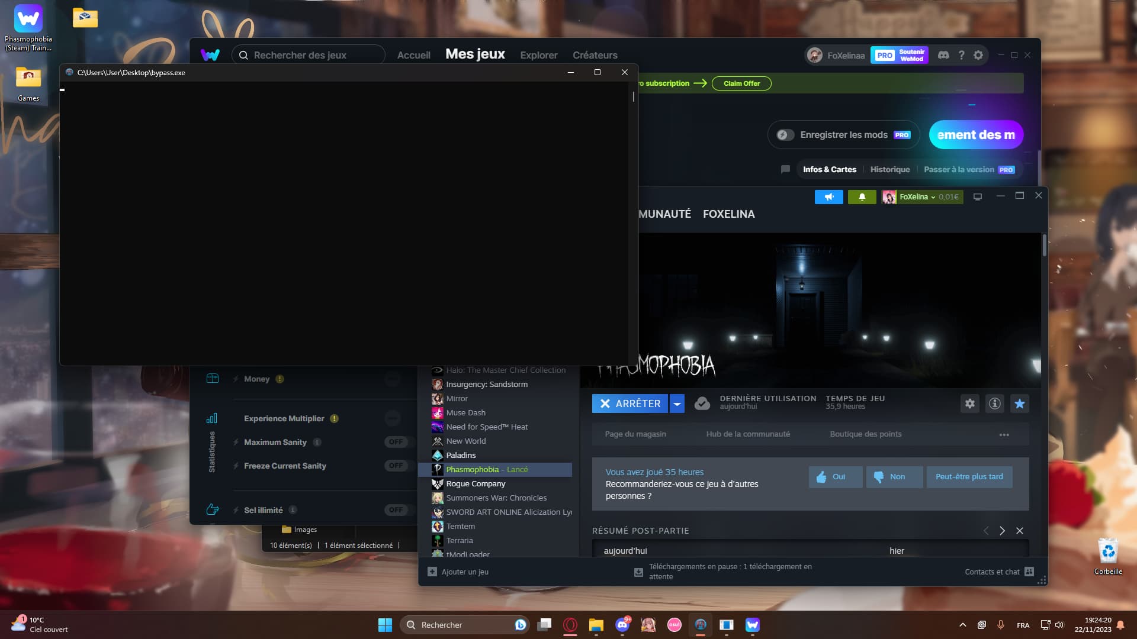Click Steam announcements megaphone button
Screen dimensions: 1137x639
pos(828,197)
